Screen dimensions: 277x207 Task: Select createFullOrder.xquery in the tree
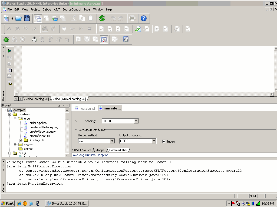coord(44,127)
